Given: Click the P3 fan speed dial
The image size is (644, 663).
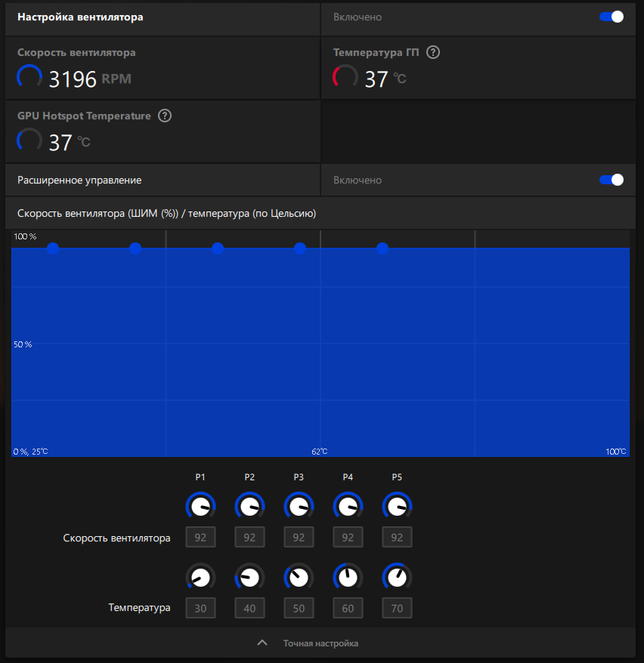Looking at the screenshot, I should click(x=299, y=506).
